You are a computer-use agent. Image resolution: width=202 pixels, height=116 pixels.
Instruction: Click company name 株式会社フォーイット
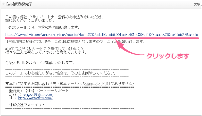point(27,105)
